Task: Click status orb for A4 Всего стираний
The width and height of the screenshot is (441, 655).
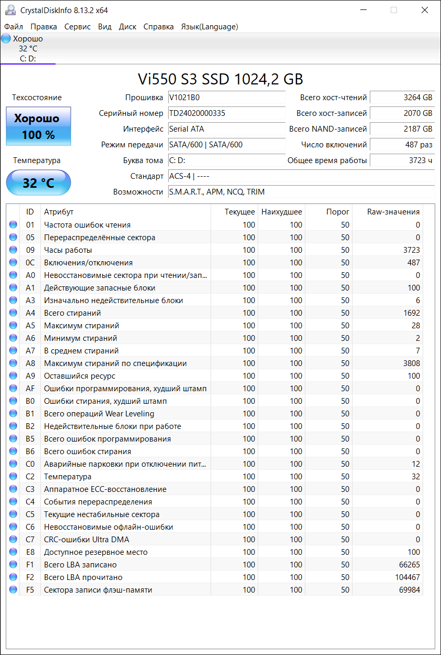Action: coord(13,313)
